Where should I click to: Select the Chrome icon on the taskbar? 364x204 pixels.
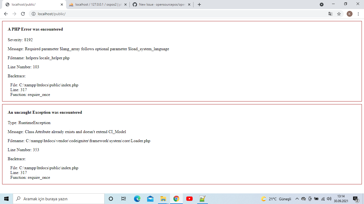[x=176, y=198]
